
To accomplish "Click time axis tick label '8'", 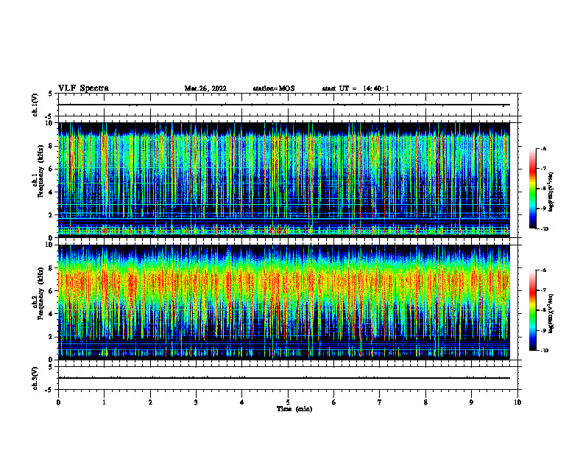I will coord(425,402).
